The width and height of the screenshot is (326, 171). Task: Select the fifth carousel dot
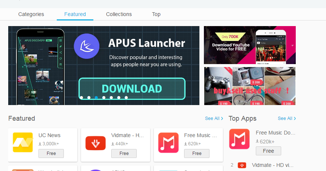(x=111, y=98)
